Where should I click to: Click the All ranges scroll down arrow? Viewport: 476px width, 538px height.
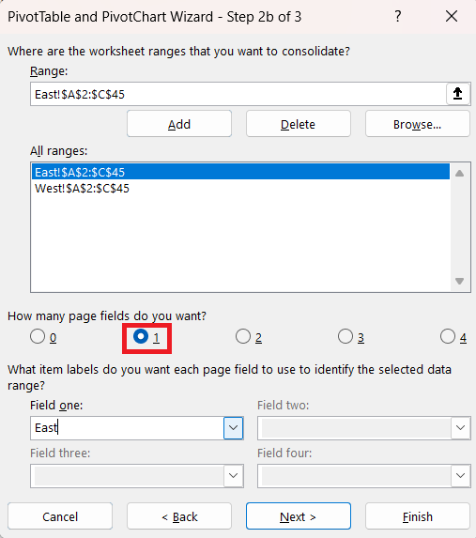(459, 282)
